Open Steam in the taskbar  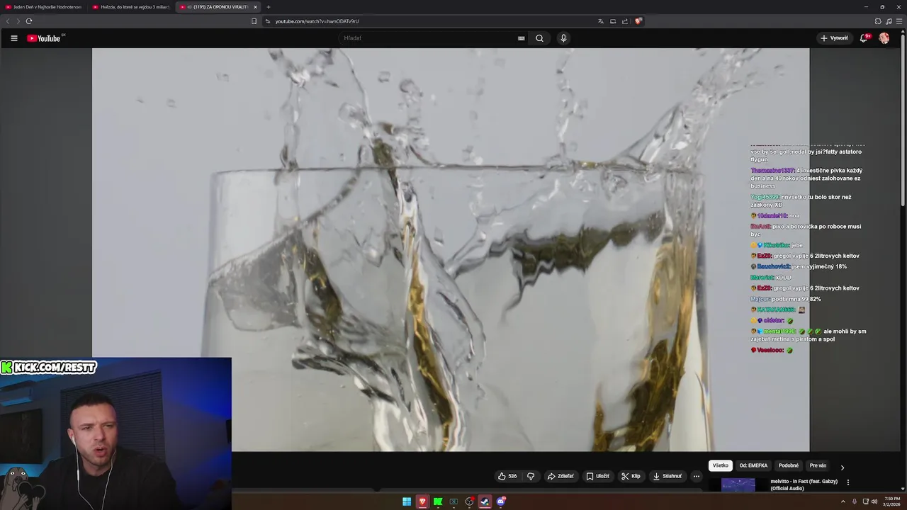click(x=485, y=501)
